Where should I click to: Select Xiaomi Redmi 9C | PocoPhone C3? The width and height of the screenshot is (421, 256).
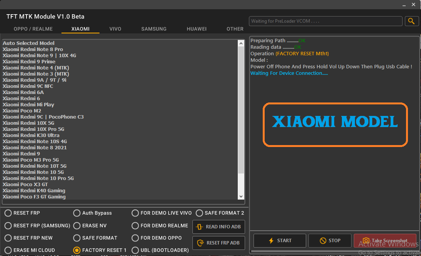[43, 117]
